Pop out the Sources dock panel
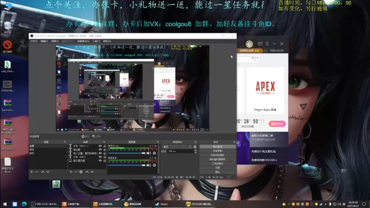Viewport: 370px width, 208px height. tap(104, 142)
